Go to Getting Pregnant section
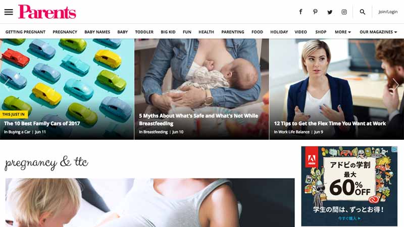The image size is (404, 227). [25, 32]
